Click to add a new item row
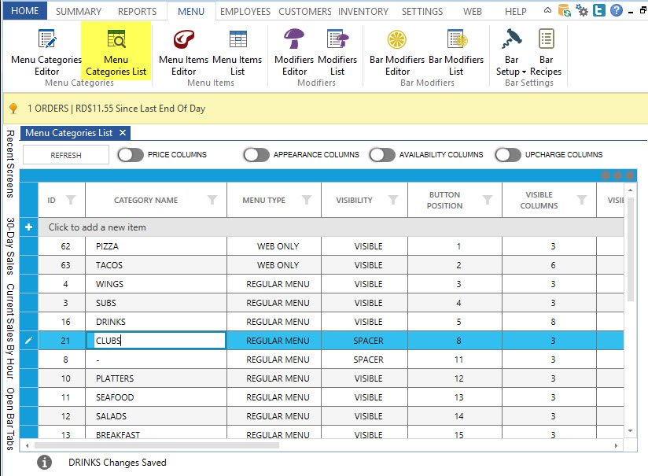The width and height of the screenshot is (648, 476). point(98,227)
